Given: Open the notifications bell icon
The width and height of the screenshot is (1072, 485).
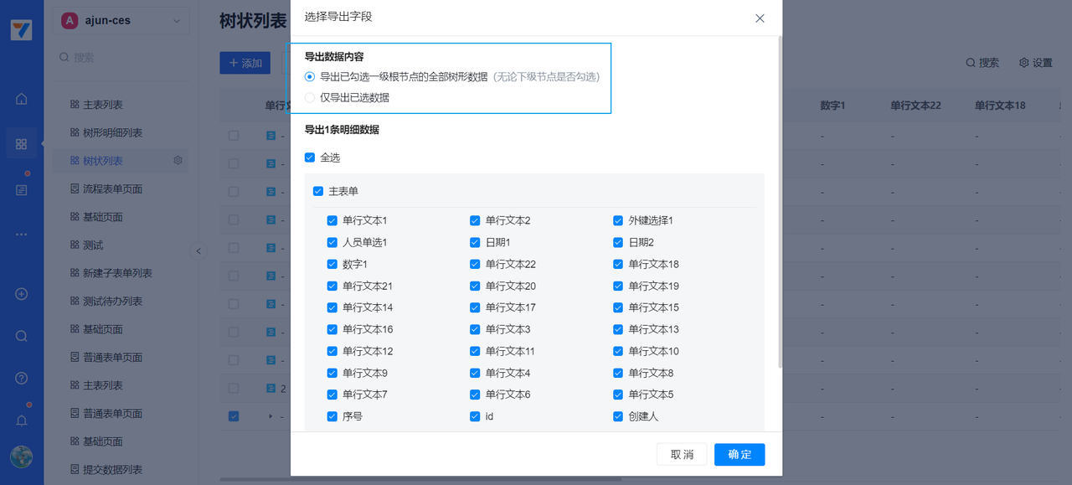Looking at the screenshot, I should (x=22, y=421).
